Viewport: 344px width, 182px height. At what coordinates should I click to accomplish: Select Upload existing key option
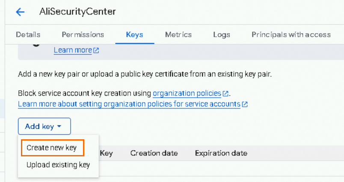click(x=58, y=165)
